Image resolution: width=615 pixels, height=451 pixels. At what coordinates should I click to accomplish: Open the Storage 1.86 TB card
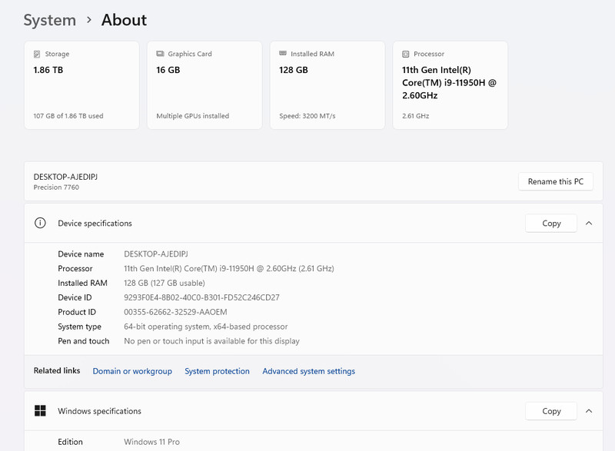(x=81, y=85)
